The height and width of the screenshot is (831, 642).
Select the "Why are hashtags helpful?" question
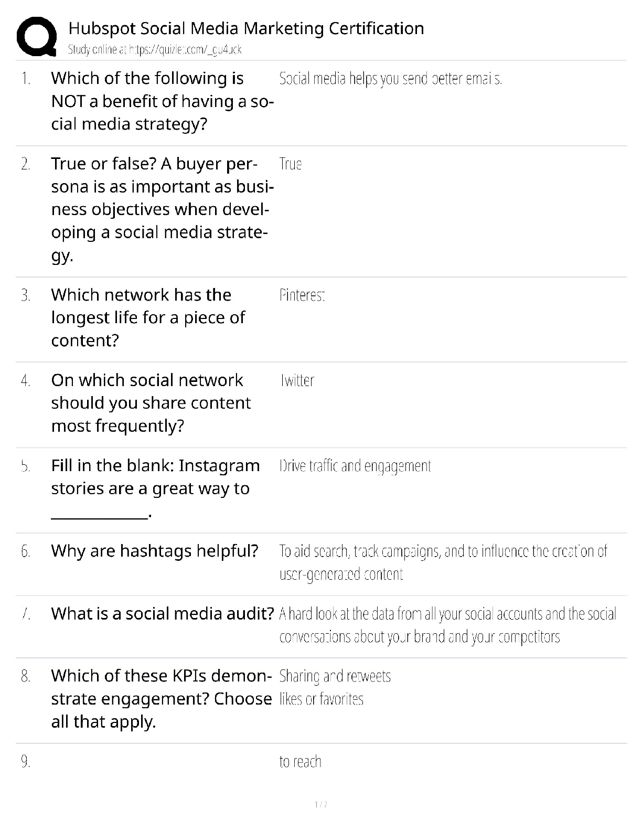pos(155,551)
